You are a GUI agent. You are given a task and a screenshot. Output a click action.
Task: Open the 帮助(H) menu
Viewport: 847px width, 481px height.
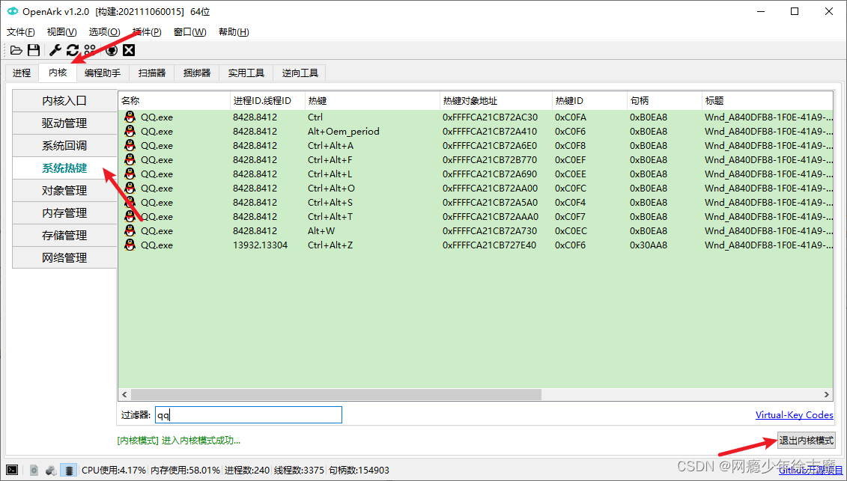click(x=234, y=32)
